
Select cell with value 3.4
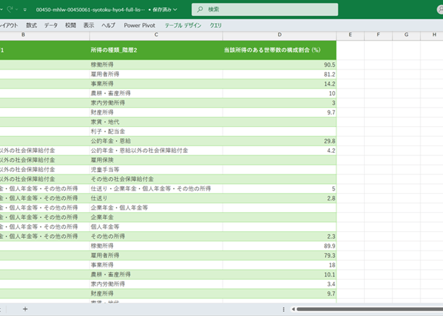pos(280,284)
